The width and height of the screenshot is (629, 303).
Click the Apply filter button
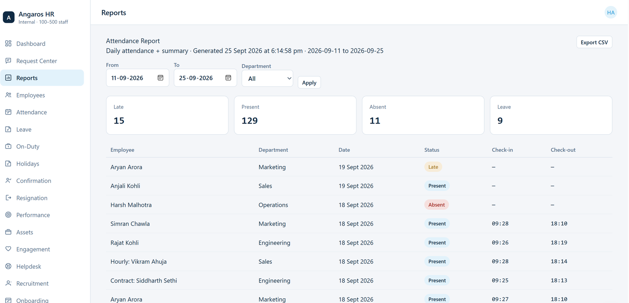click(x=309, y=82)
